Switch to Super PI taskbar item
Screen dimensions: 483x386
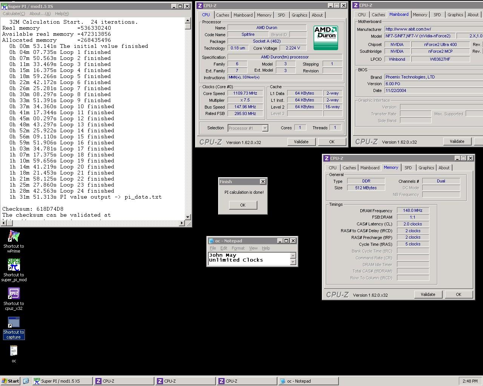pyautogui.click(x=62, y=381)
